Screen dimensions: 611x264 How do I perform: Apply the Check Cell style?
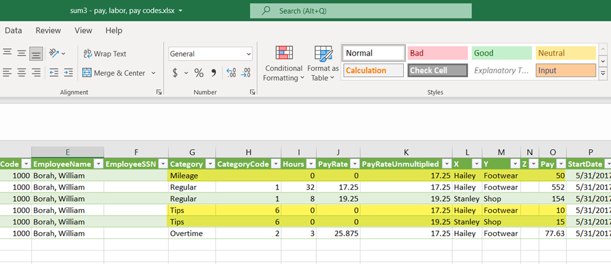[437, 70]
